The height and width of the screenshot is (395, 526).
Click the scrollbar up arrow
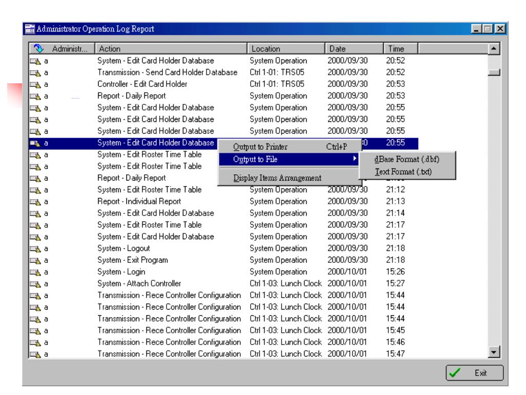pos(494,49)
